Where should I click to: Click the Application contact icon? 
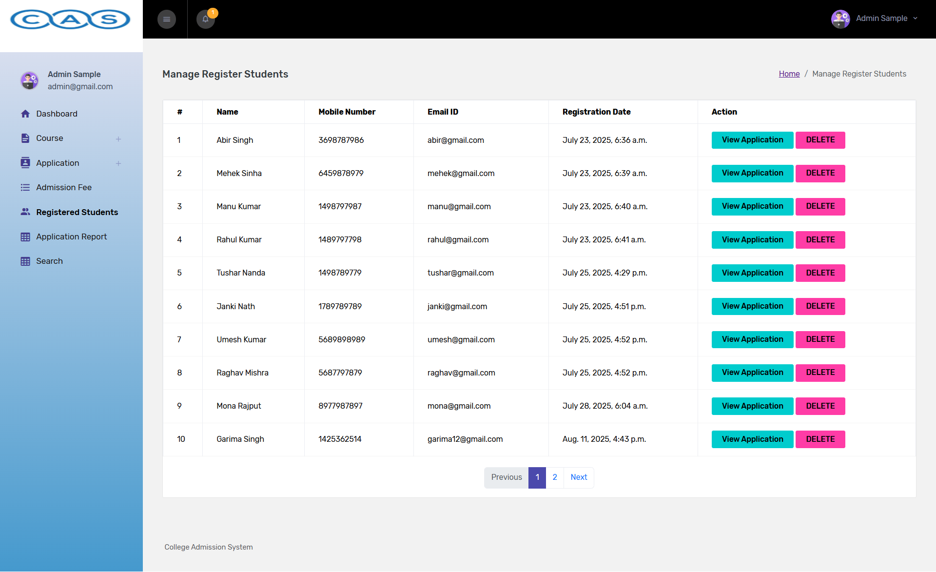[25, 163]
